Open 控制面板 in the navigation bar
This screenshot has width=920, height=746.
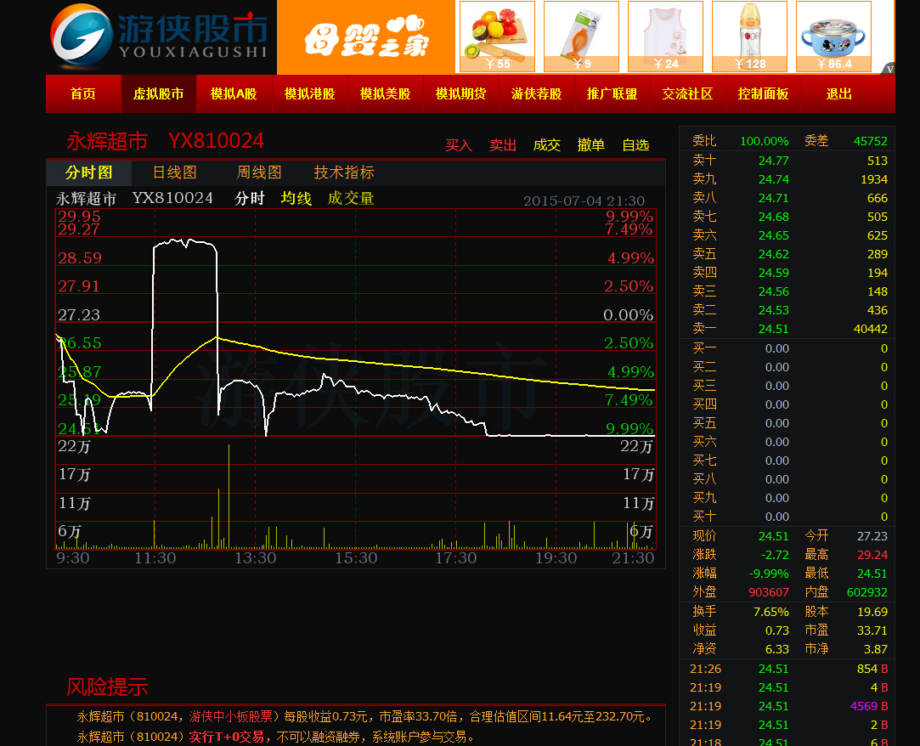(x=763, y=94)
